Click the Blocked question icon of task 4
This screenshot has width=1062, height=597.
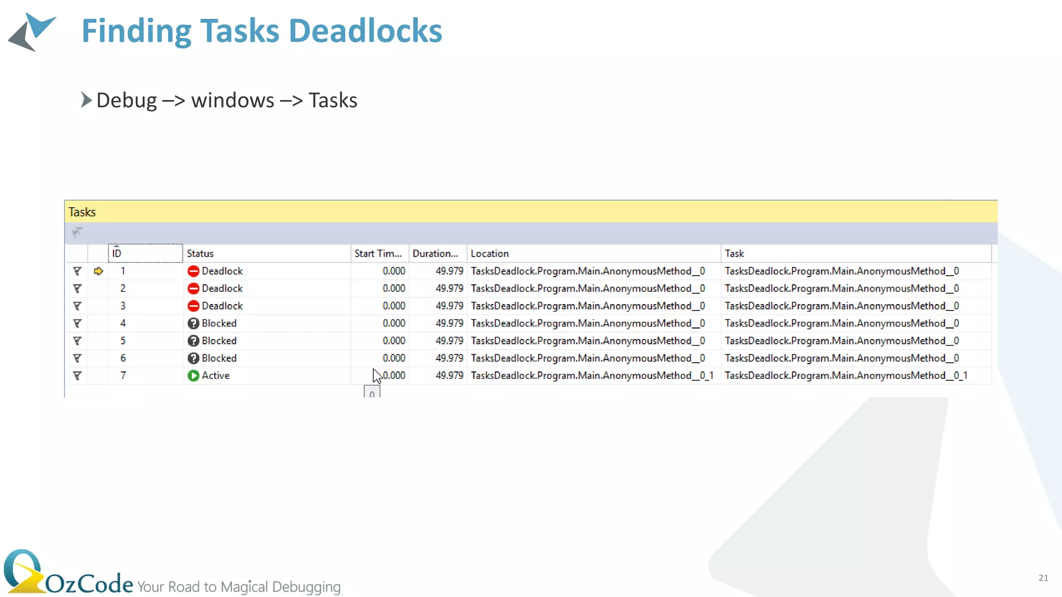point(193,323)
